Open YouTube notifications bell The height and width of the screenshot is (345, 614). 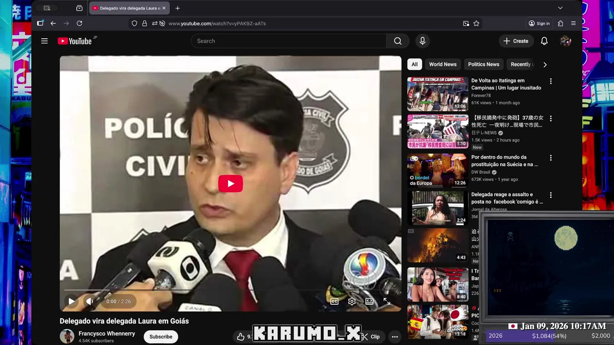click(x=544, y=41)
